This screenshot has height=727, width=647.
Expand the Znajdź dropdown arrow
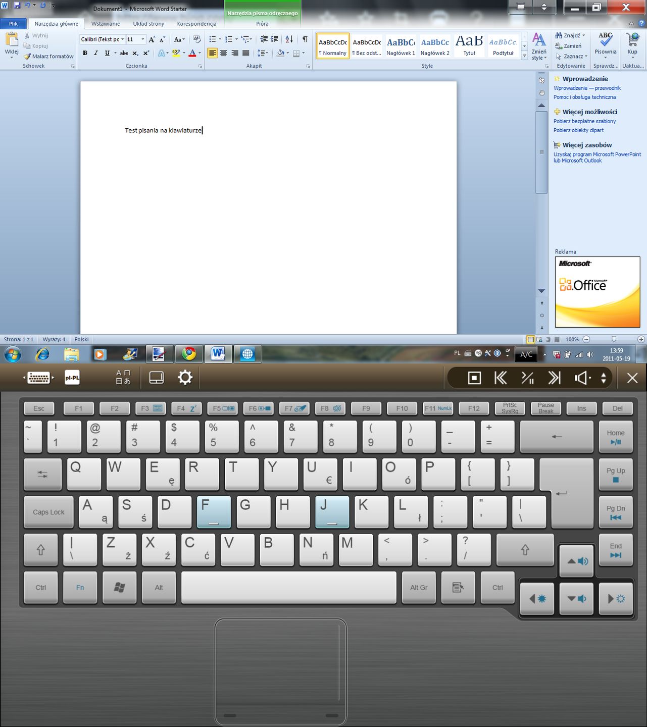pyautogui.click(x=583, y=36)
